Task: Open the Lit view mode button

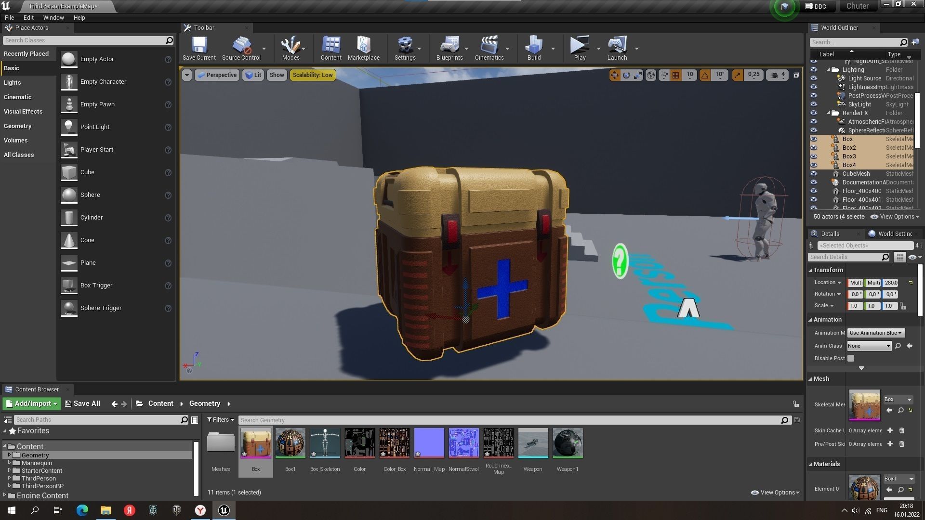Action: click(253, 75)
